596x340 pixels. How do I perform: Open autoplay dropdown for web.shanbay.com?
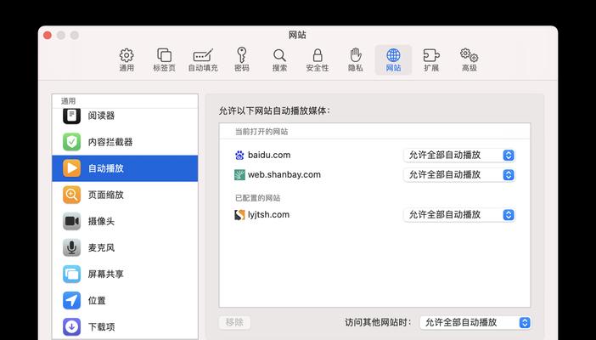pos(459,175)
